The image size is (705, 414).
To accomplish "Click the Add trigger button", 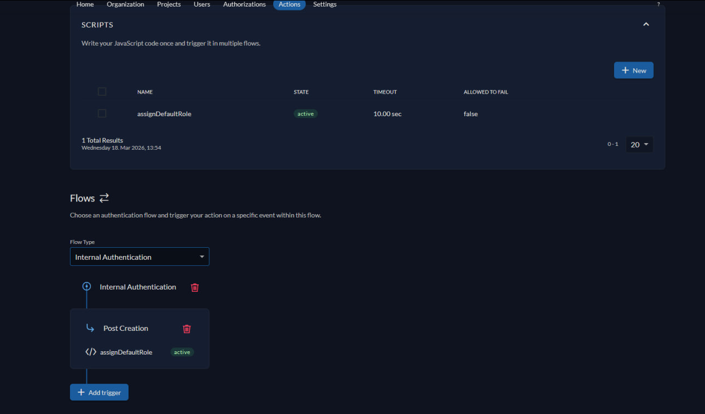I will pyautogui.click(x=99, y=392).
